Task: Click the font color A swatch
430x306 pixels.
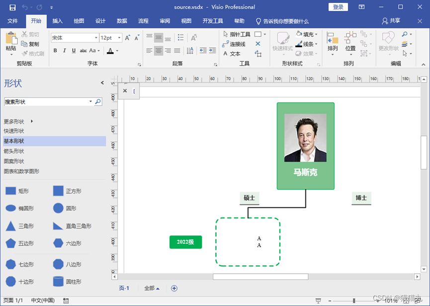Action: coord(110,51)
